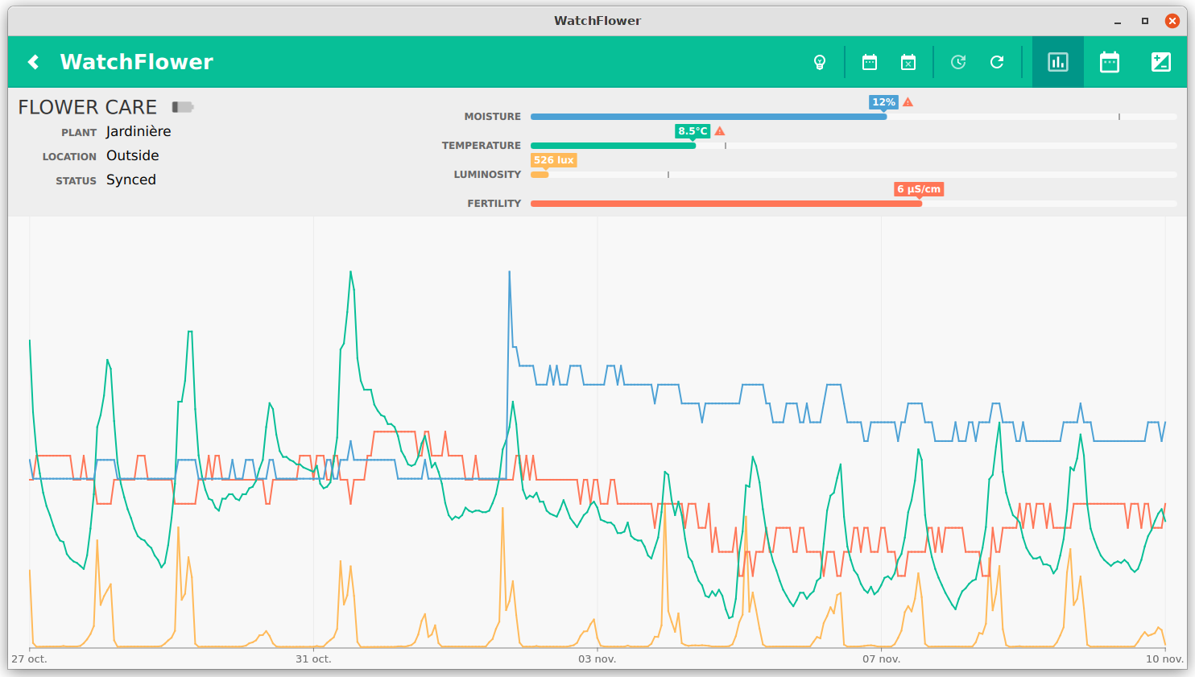This screenshot has width=1195, height=677.
Task: Click the calendar with X icon
Action: tap(908, 62)
